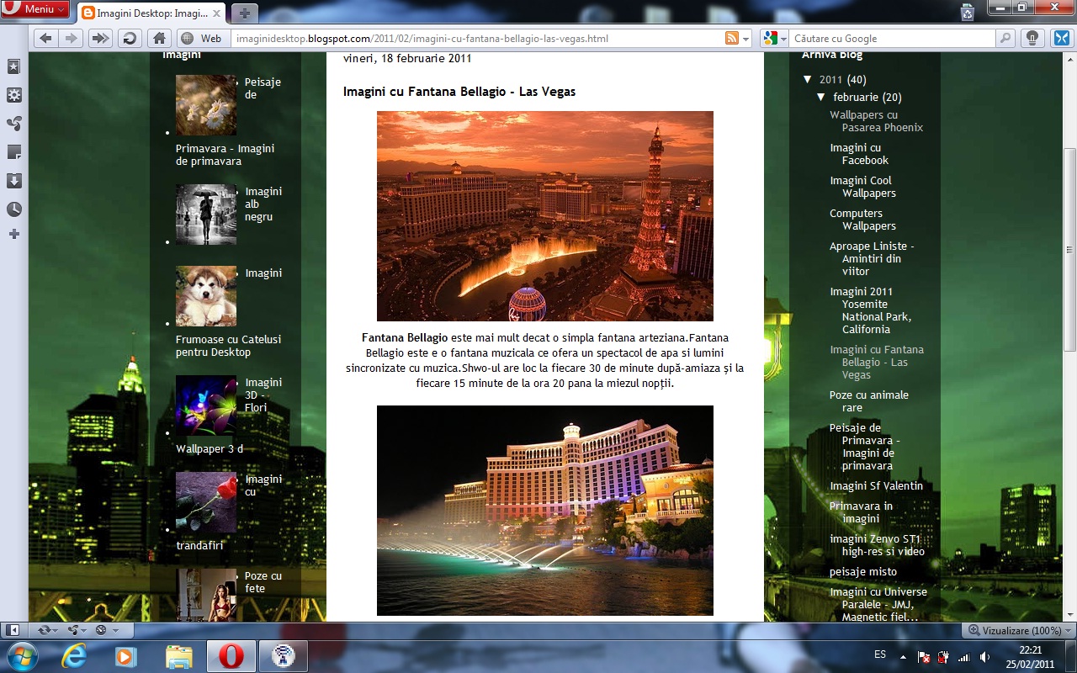Open Windows Media Player from taskbar
The height and width of the screenshot is (673, 1077).
click(125, 656)
